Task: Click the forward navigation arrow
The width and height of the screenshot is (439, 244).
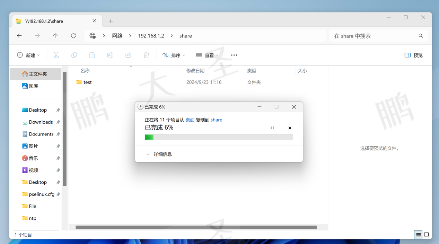Action: point(37,36)
